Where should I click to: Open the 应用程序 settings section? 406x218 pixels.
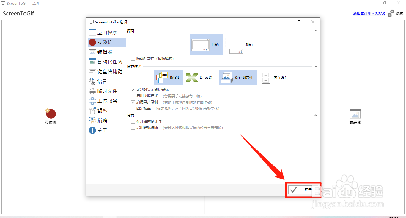[x=107, y=33]
